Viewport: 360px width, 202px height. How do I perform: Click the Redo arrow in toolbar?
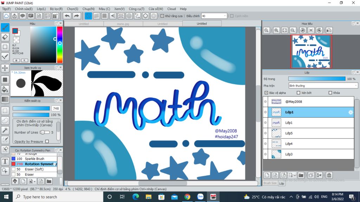[x=76, y=16]
